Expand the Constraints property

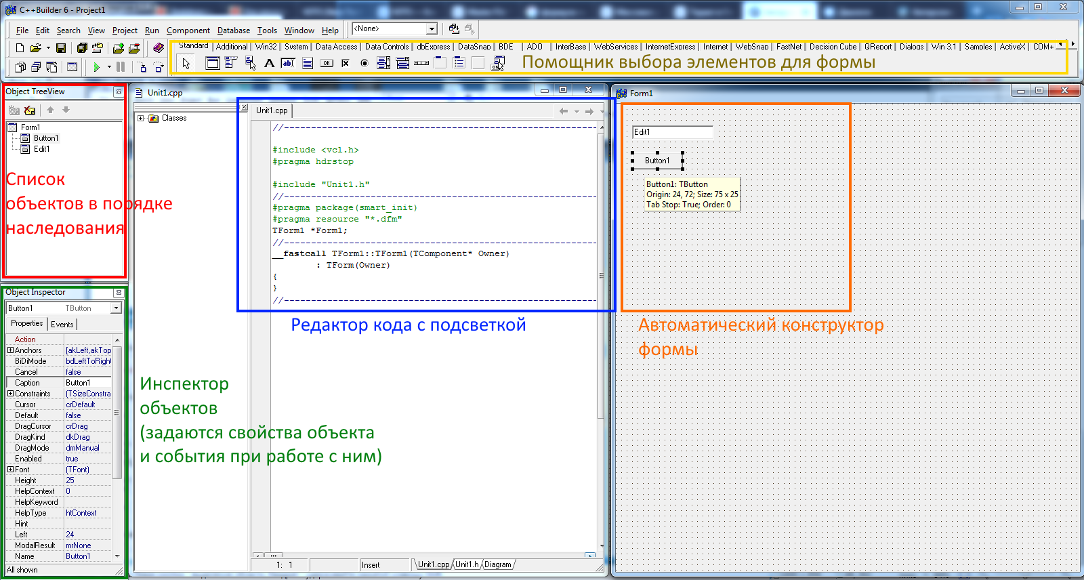coord(10,394)
